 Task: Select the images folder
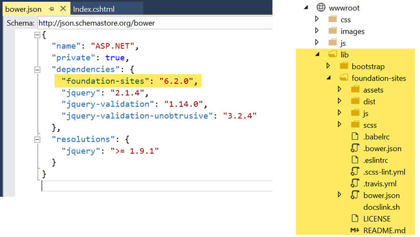tap(352, 31)
